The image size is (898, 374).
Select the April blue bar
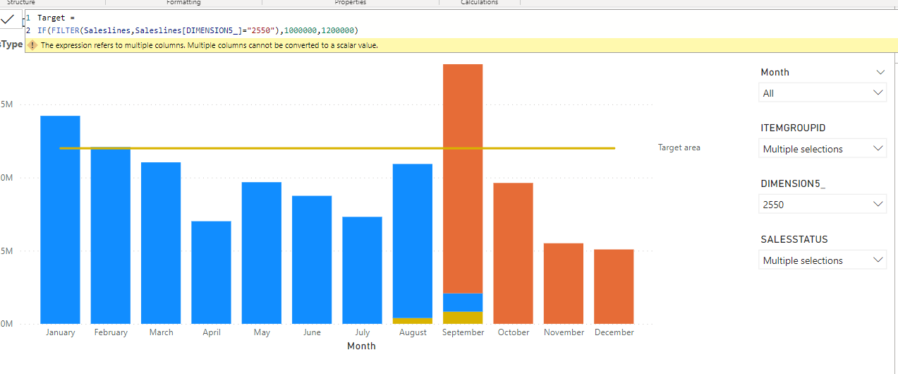pos(211,272)
